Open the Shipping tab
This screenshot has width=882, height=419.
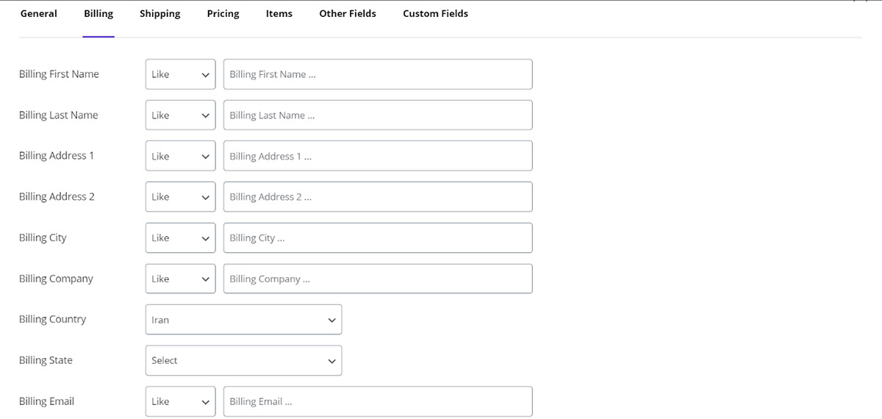pyautogui.click(x=159, y=14)
